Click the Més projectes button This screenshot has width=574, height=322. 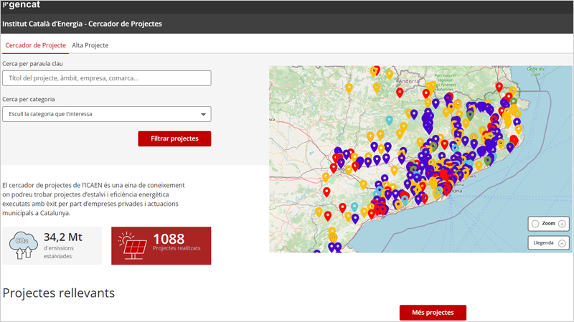coord(433,313)
